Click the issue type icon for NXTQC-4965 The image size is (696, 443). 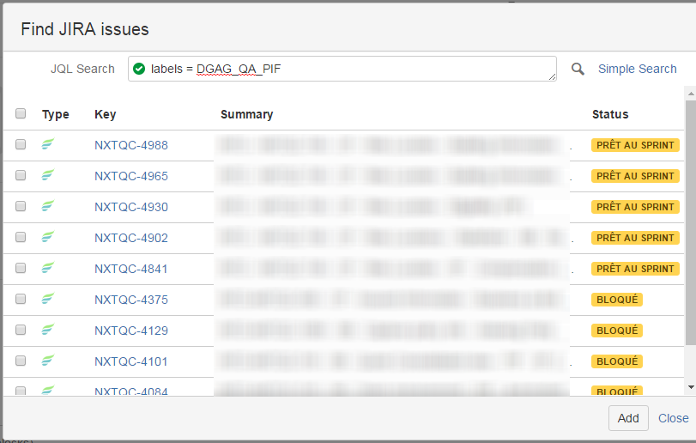pos(48,175)
